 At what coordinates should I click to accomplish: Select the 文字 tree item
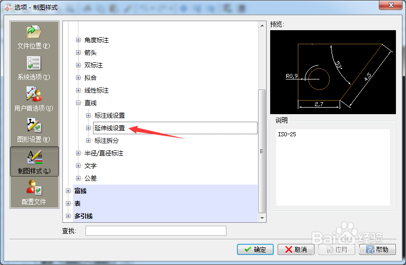click(x=91, y=165)
